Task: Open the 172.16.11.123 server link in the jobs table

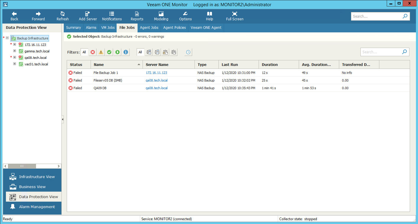Action: (156, 73)
